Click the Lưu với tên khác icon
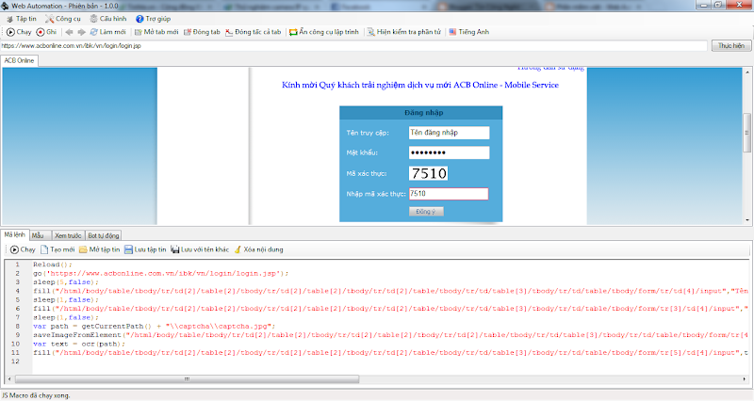The image size is (754, 401). coord(175,249)
